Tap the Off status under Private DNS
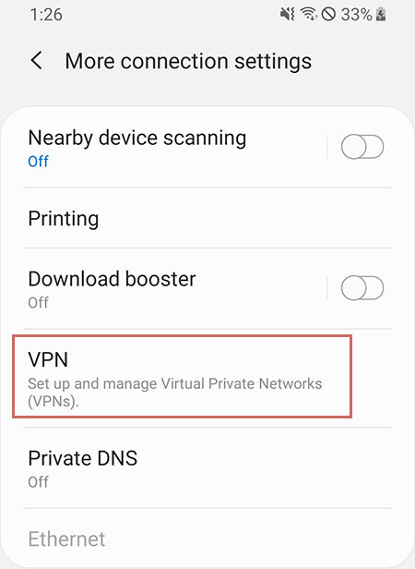Viewport: 415px width, 569px height. coord(38,482)
